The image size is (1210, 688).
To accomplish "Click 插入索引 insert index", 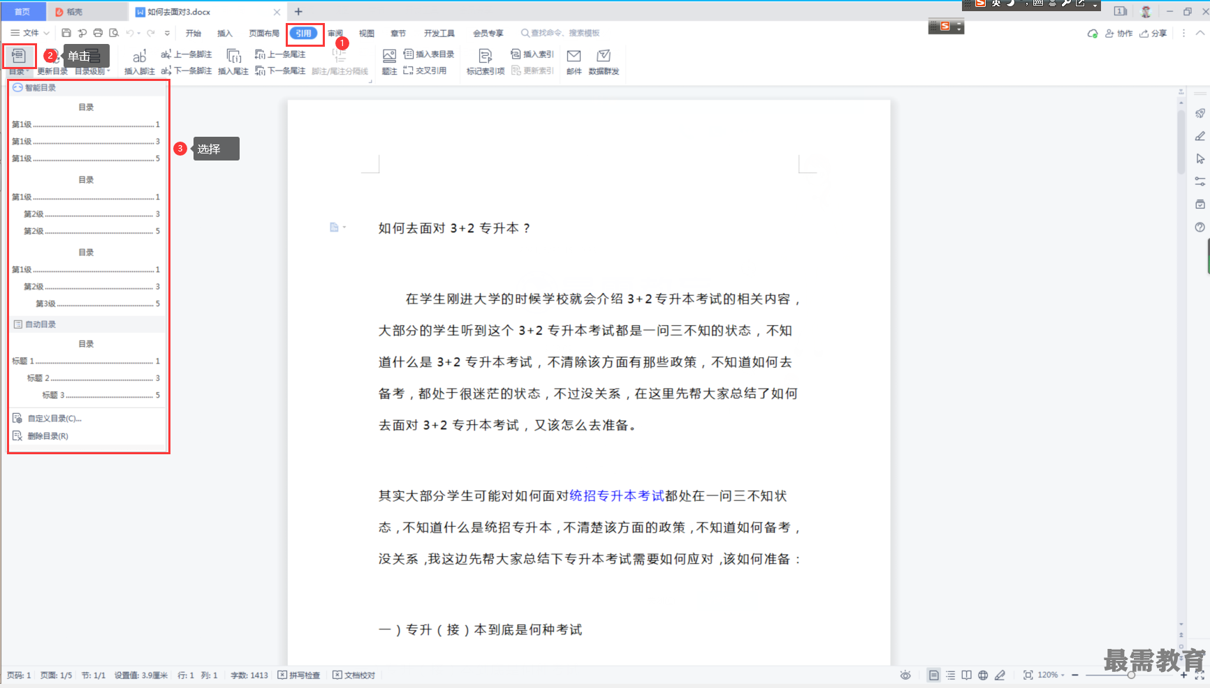I will [x=532, y=54].
